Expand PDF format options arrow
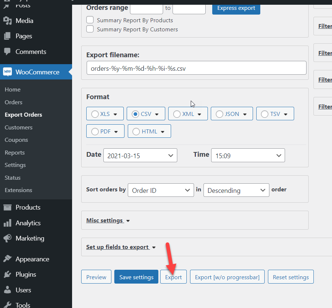Image resolution: width=332 pixels, height=308 pixels. (x=116, y=132)
